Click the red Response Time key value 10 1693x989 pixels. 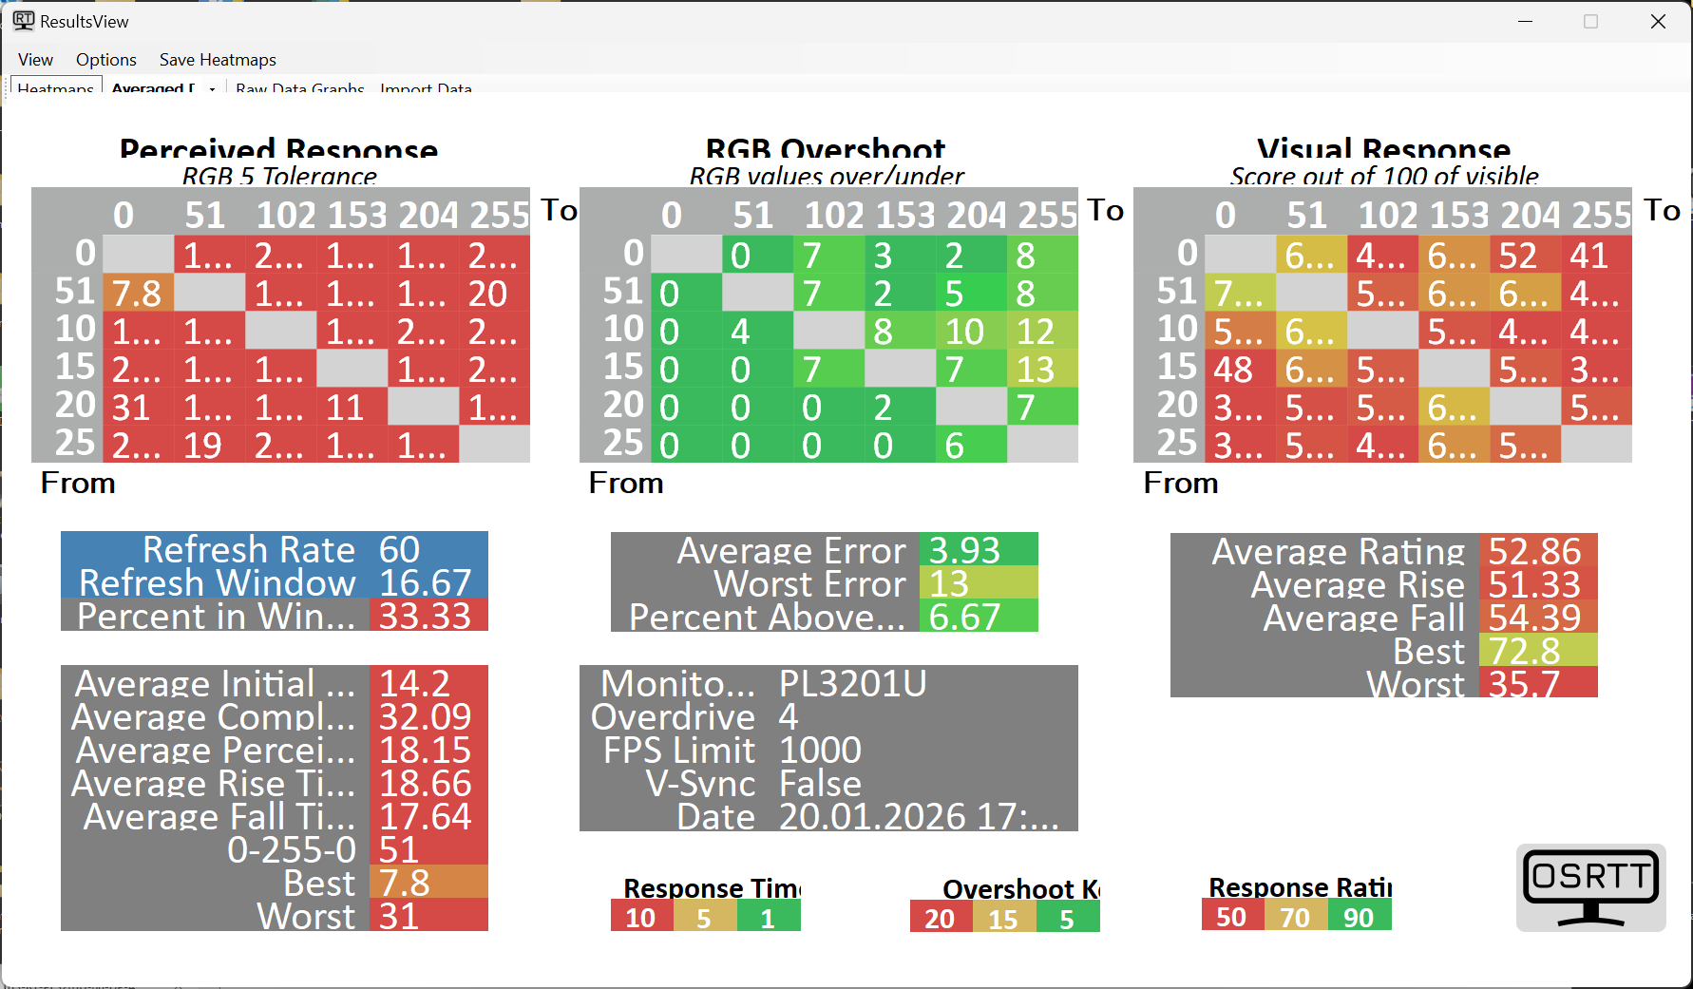click(x=641, y=918)
